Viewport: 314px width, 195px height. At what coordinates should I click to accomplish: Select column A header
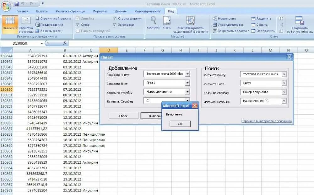coord(30,50)
